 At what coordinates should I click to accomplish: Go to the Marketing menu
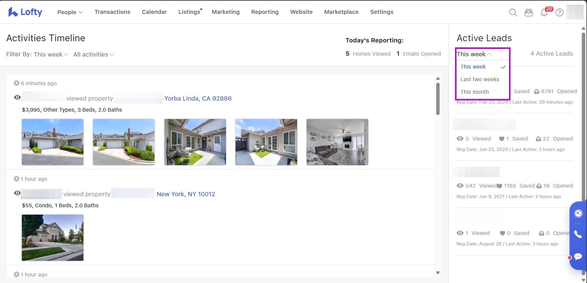click(226, 12)
